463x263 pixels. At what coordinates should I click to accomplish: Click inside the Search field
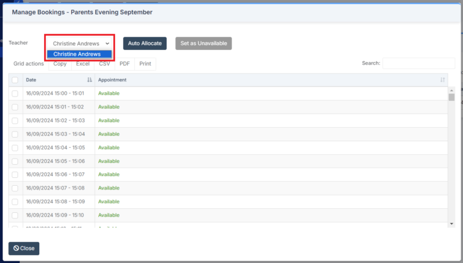[x=418, y=63]
